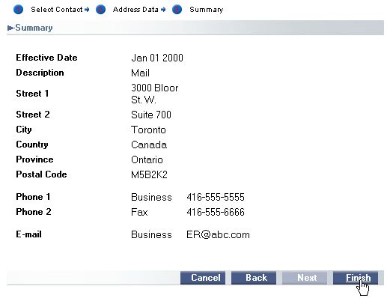Click the ER@abc.com email address
This screenshot has height=298, width=387.
coord(218,234)
